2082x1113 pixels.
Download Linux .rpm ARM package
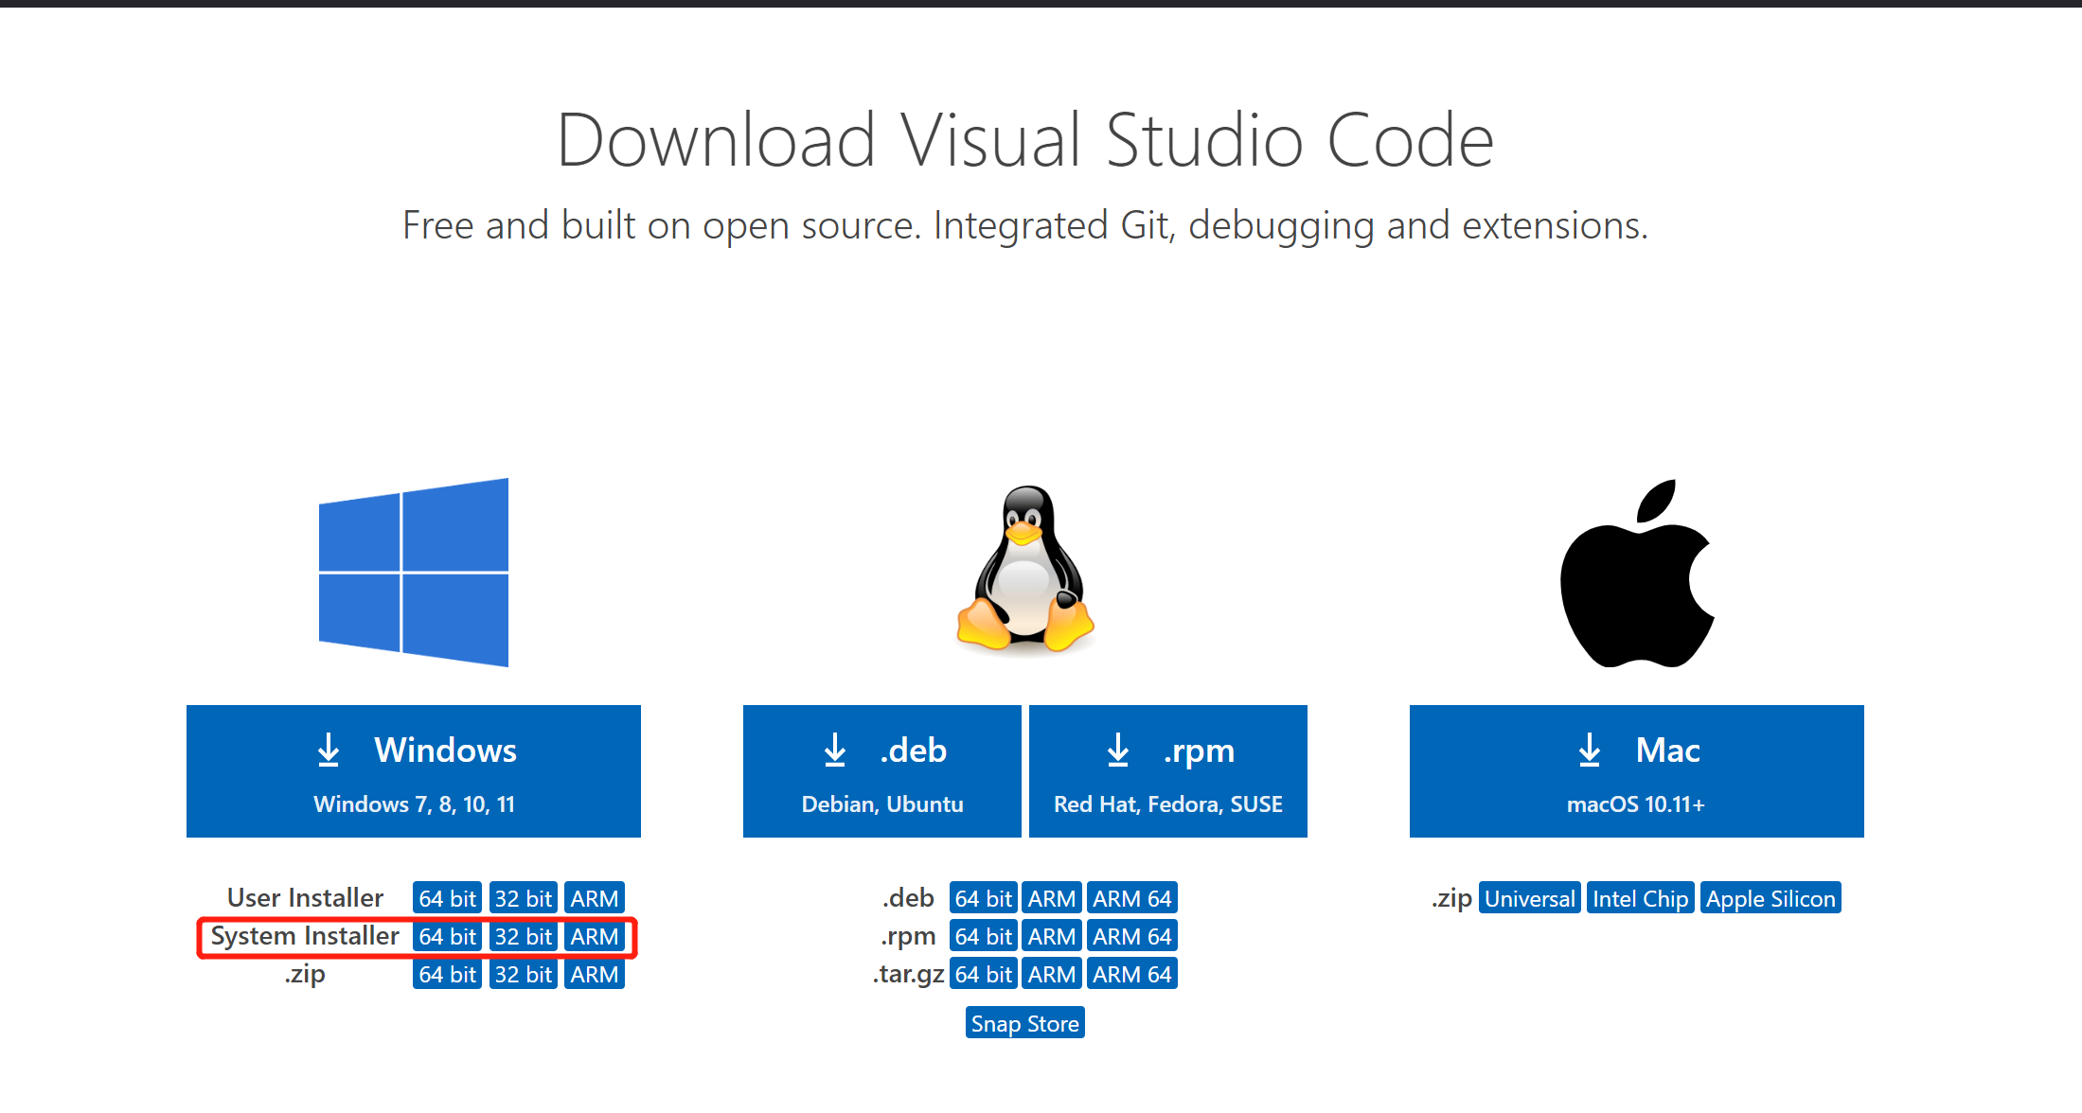(1051, 937)
